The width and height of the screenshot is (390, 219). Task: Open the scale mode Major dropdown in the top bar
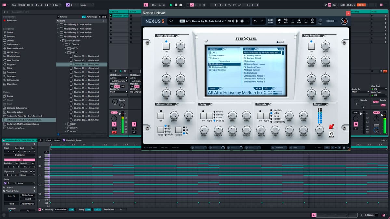[x=86, y=5]
